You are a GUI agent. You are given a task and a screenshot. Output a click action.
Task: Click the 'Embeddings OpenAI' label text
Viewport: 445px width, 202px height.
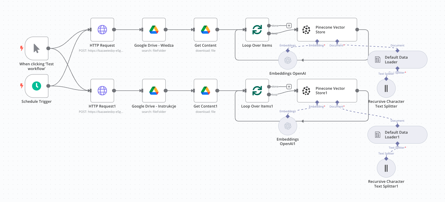pos(288,73)
